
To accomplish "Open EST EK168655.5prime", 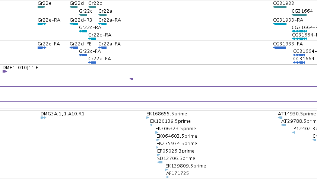I will (167, 114).
